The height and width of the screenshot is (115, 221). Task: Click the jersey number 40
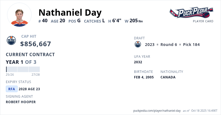pos(45,21)
